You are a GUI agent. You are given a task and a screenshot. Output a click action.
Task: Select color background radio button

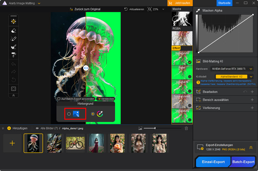pyautogui.click(x=93, y=114)
